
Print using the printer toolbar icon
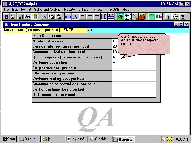click(28, 16)
